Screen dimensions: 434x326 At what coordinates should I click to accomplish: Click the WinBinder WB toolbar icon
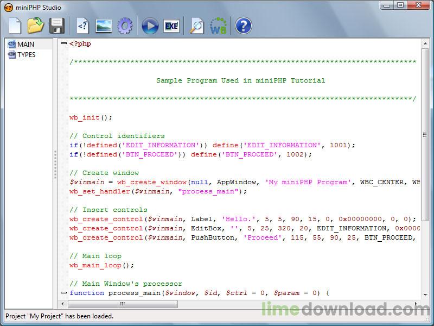[218, 26]
